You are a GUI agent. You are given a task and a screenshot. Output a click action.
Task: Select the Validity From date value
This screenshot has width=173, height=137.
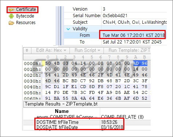[133, 35]
